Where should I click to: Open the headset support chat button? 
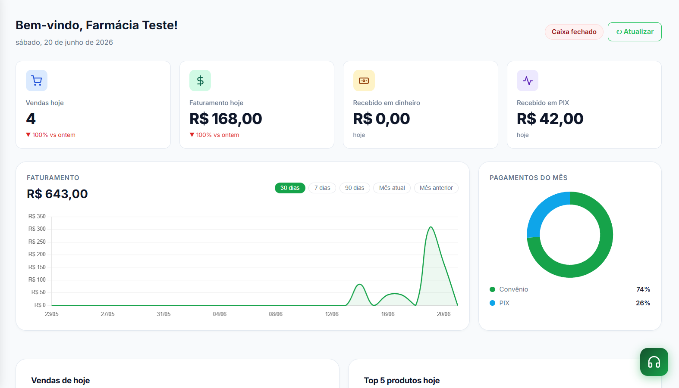click(x=654, y=362)
